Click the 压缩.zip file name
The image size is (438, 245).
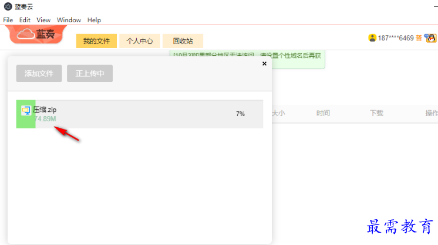pyautogui.click(x=45, y=110)
